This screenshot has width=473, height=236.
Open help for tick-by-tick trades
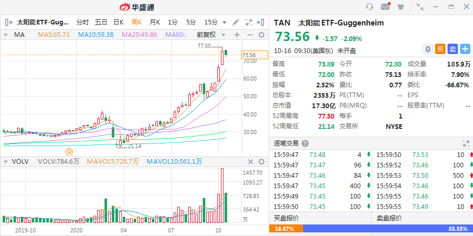[x=305, y=143]
